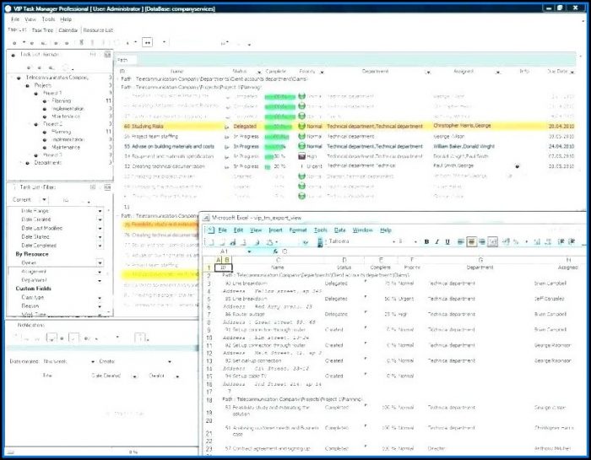Select '55 Advise on building materials and costs' task
This screenshot has width=591, height=460.
click(x=349, y=146)
